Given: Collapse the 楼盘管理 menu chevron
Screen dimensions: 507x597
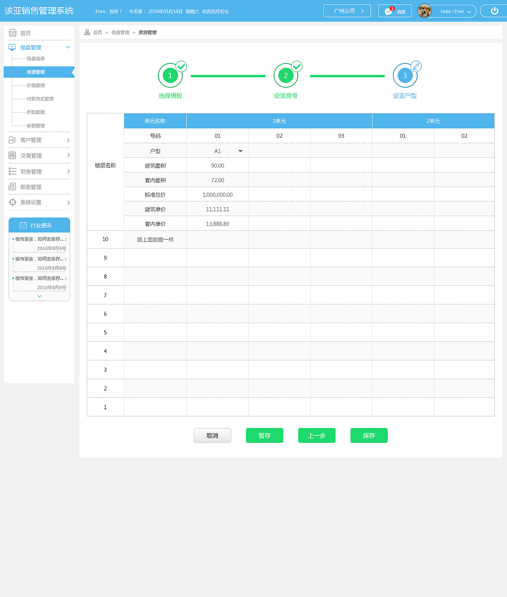Looking at the screenshot, I should pos(68,47).
